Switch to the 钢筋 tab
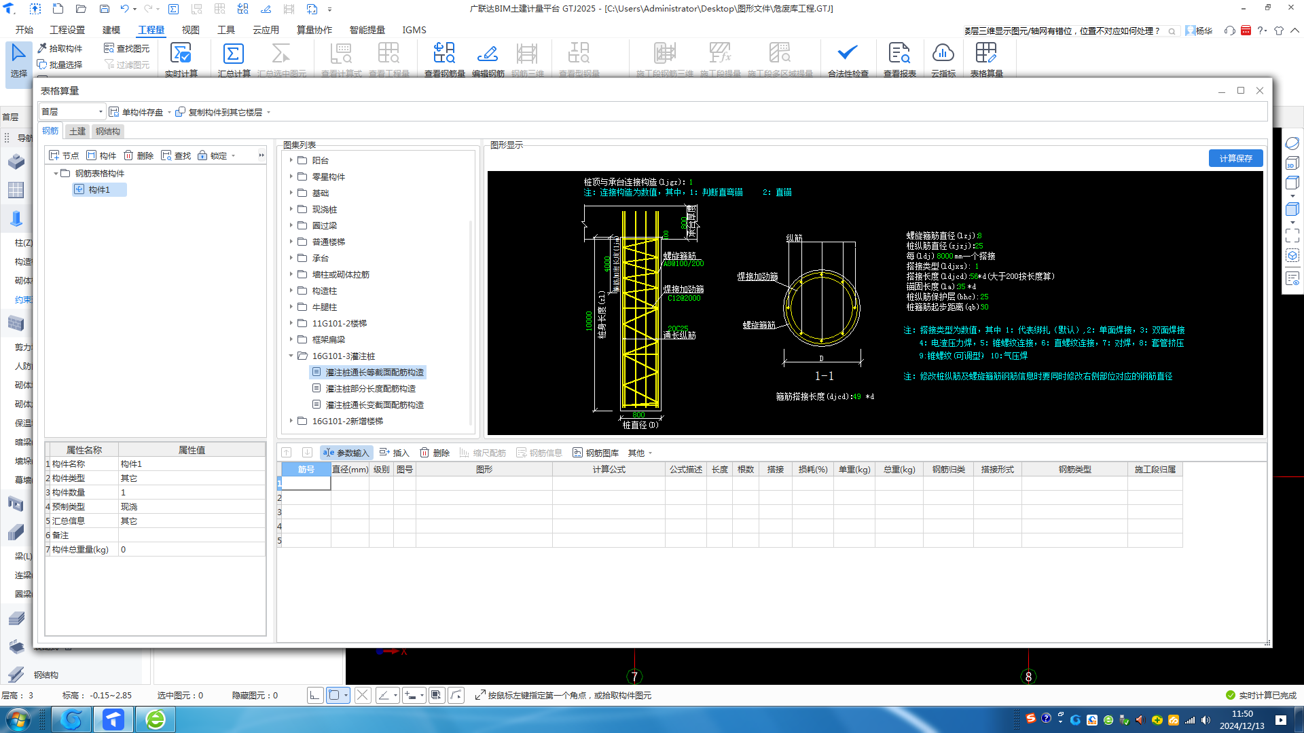The width and height of the screenshot is (1304, 733). (x=50, y=131)
